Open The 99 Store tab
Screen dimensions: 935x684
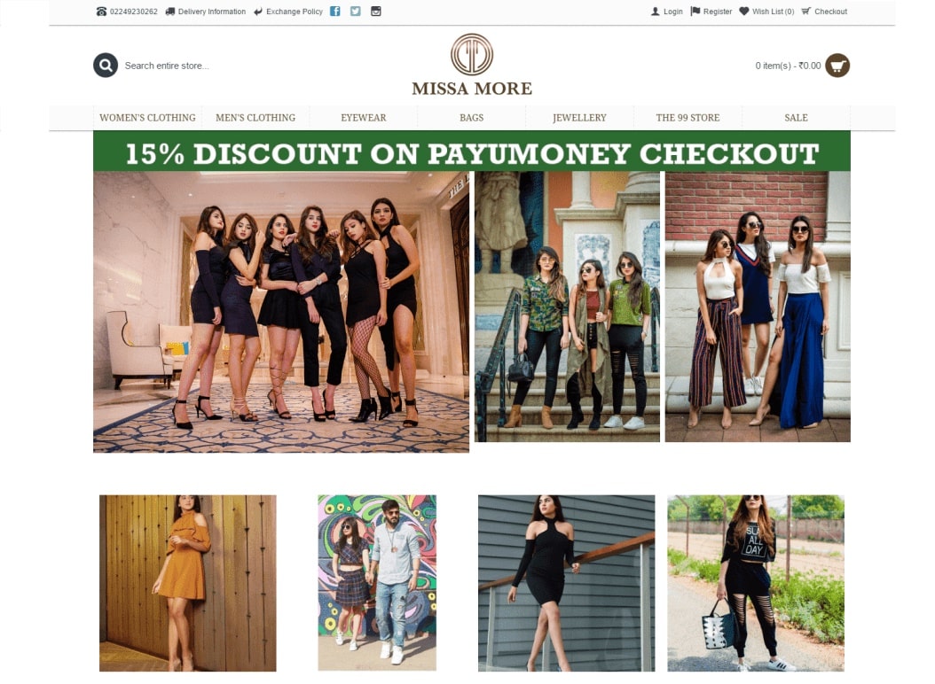(x=687, y=118)
